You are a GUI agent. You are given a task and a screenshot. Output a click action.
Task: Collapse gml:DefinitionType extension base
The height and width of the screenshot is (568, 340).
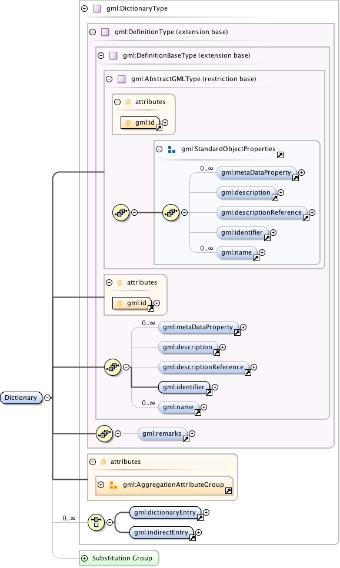click(x=93, y=32)
